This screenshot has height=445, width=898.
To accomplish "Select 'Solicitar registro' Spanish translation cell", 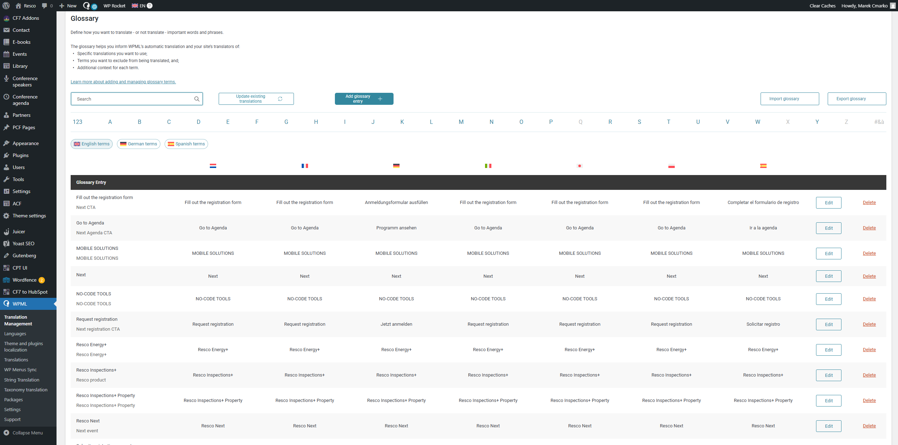I will (763, 324).
